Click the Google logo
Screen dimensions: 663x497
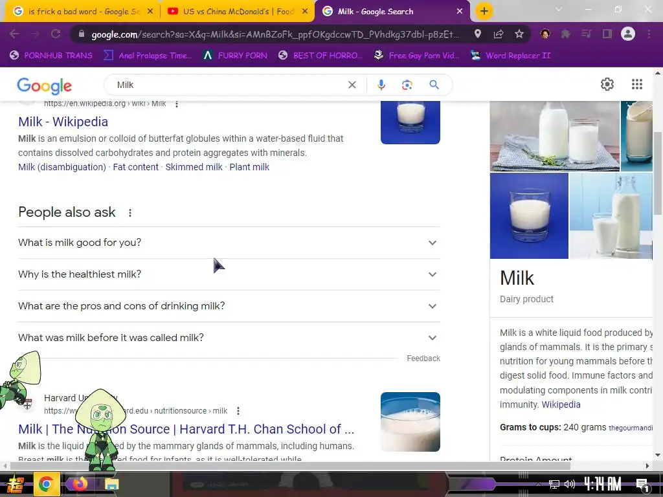(x=45, y=86)
